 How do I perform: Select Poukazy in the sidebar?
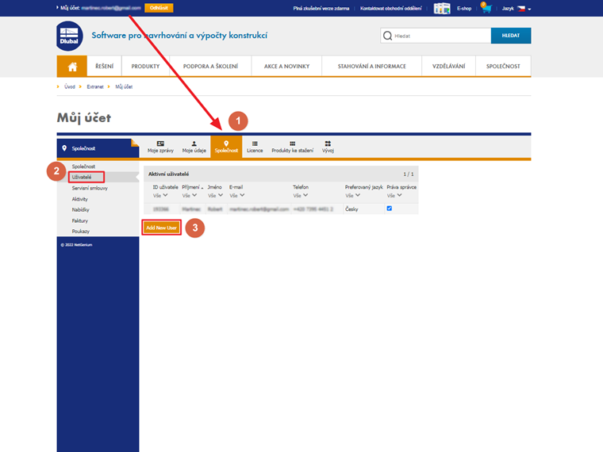click(80, 232)
